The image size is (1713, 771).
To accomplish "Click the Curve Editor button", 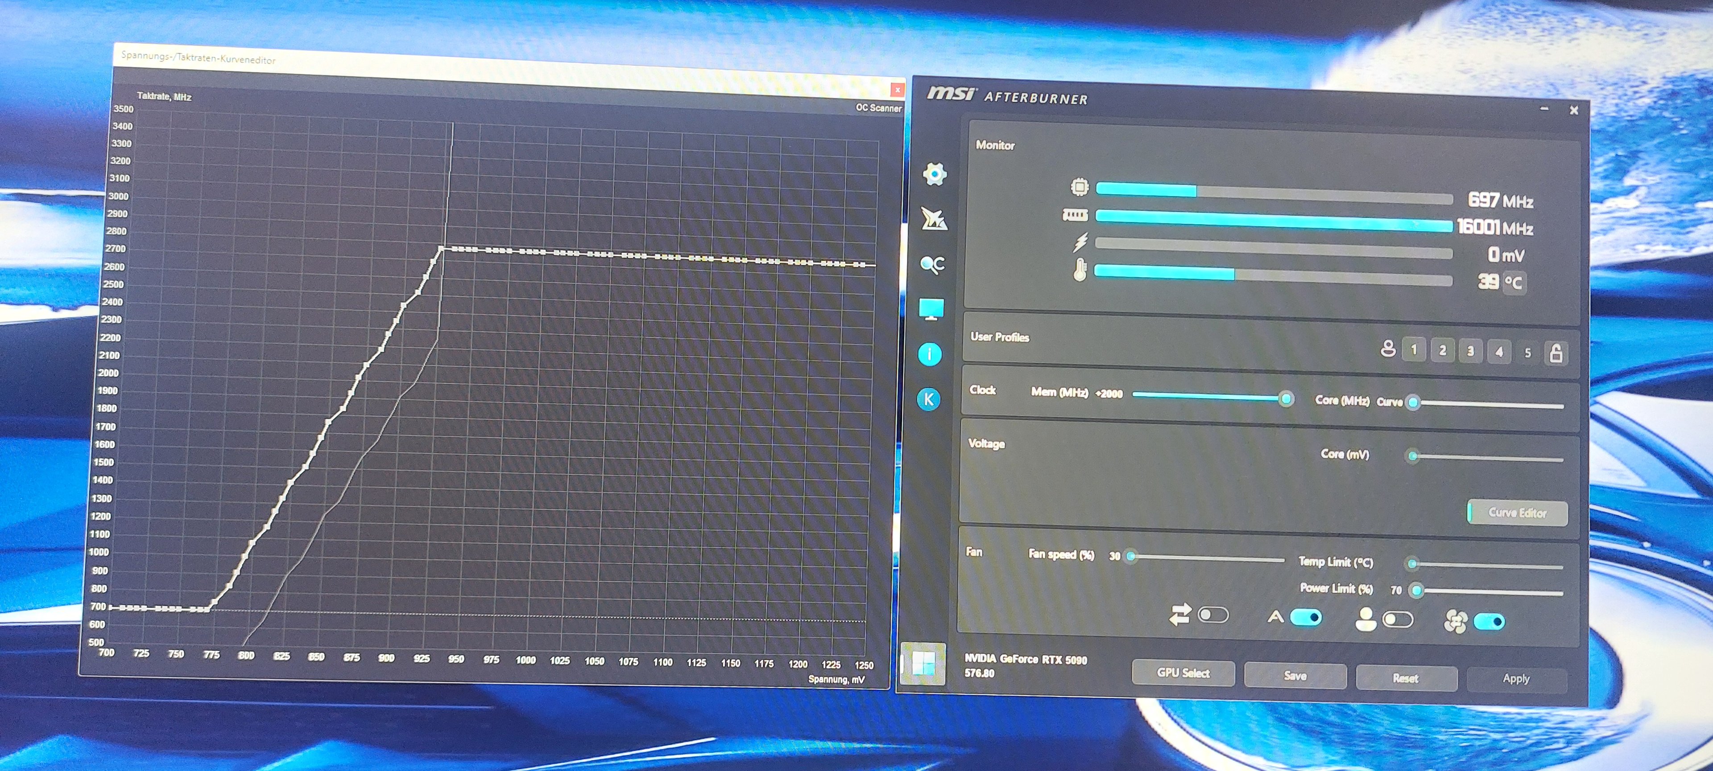I will 1517,513.
